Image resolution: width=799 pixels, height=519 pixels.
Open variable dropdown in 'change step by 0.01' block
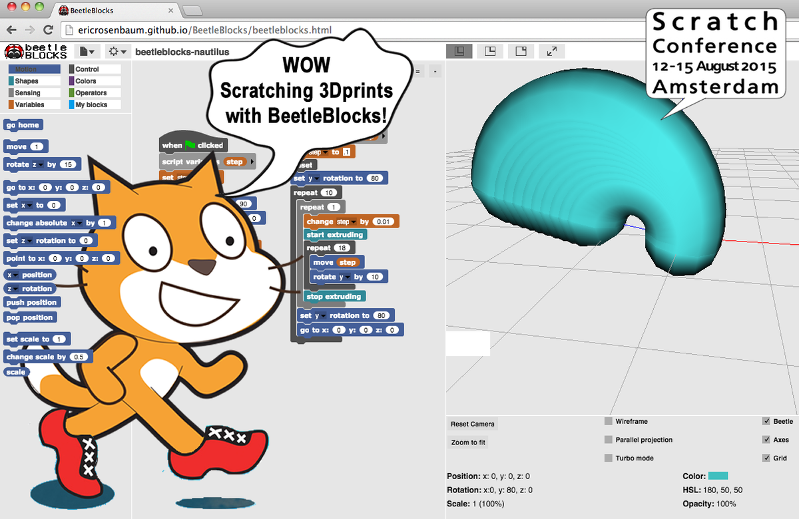coord(347,222)
